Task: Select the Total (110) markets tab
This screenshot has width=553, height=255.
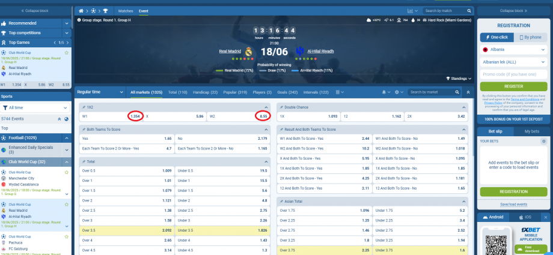Action: click(177, 92)
